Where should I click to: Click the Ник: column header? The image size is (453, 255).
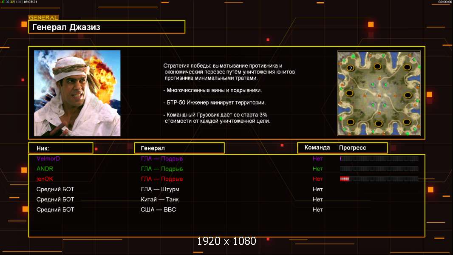click(x=61, y=148)
